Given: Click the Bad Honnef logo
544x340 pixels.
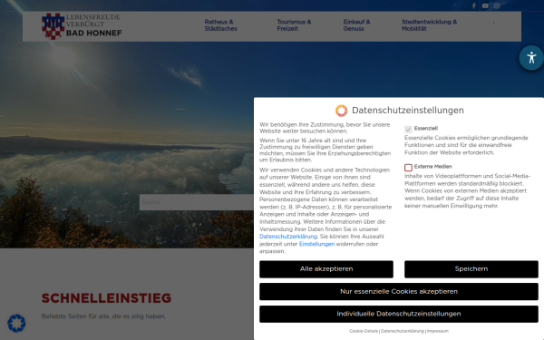Looking at the screenshot, I should (82, 26).
